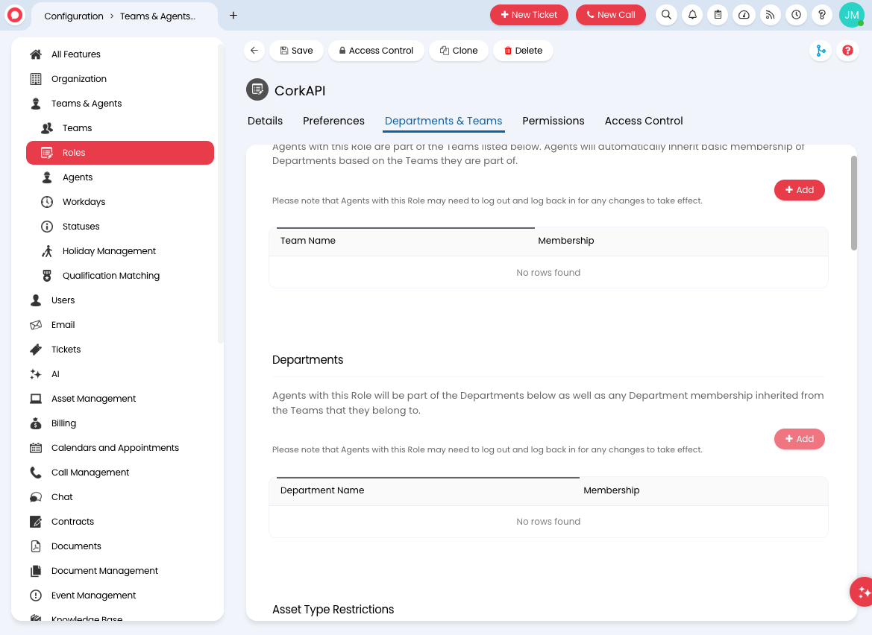Open Documents in sidebar
Image resolution: width=872 pixels, height=635 pixels.
119,546
